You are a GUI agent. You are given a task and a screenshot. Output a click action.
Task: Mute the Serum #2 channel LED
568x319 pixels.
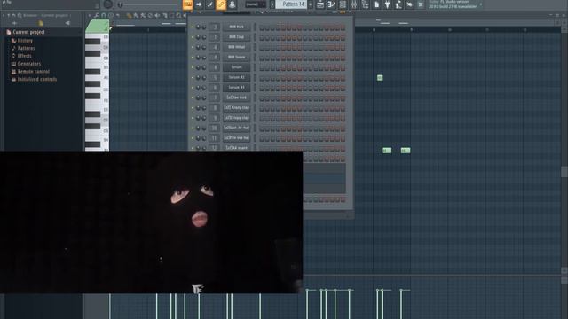pyautogui.click(x=193, y=77)
